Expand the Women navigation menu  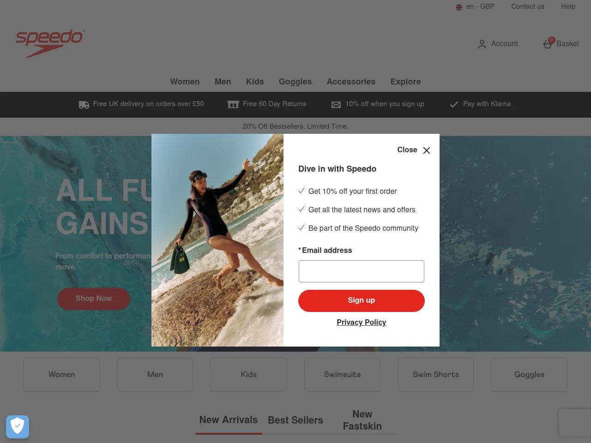pyautogui.click(x=185, y=82)
